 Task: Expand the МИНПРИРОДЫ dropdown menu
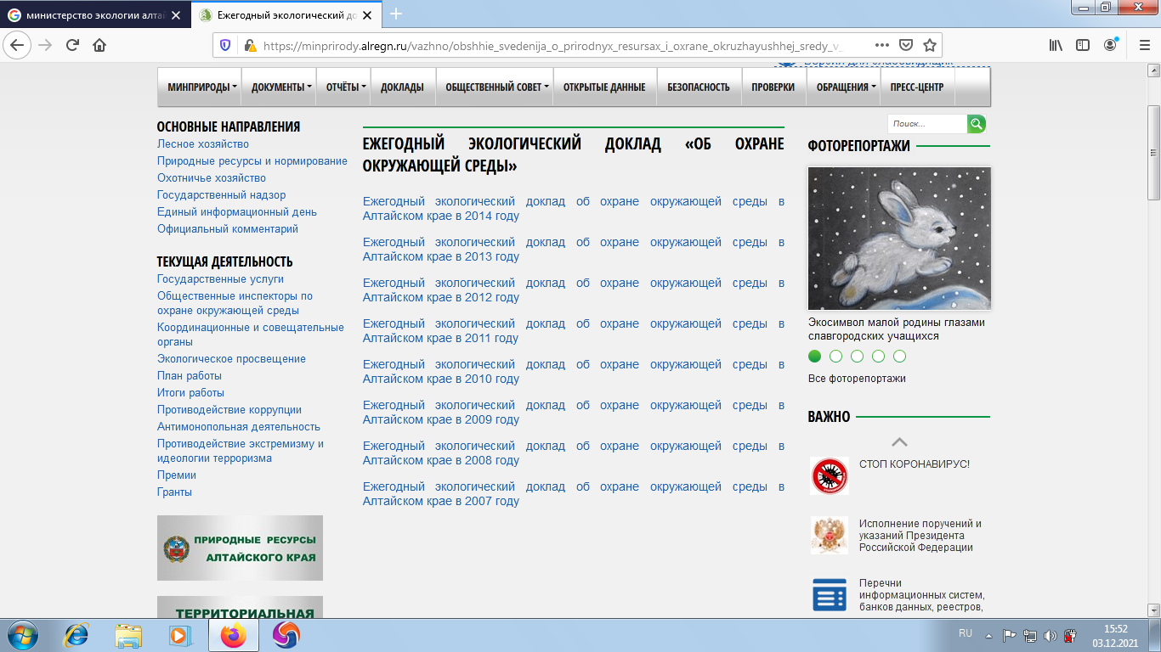[x=201, y=87]
